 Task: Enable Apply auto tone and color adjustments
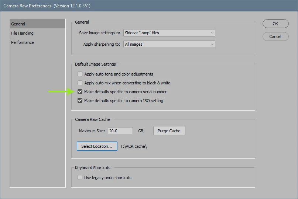pos(80,74)
